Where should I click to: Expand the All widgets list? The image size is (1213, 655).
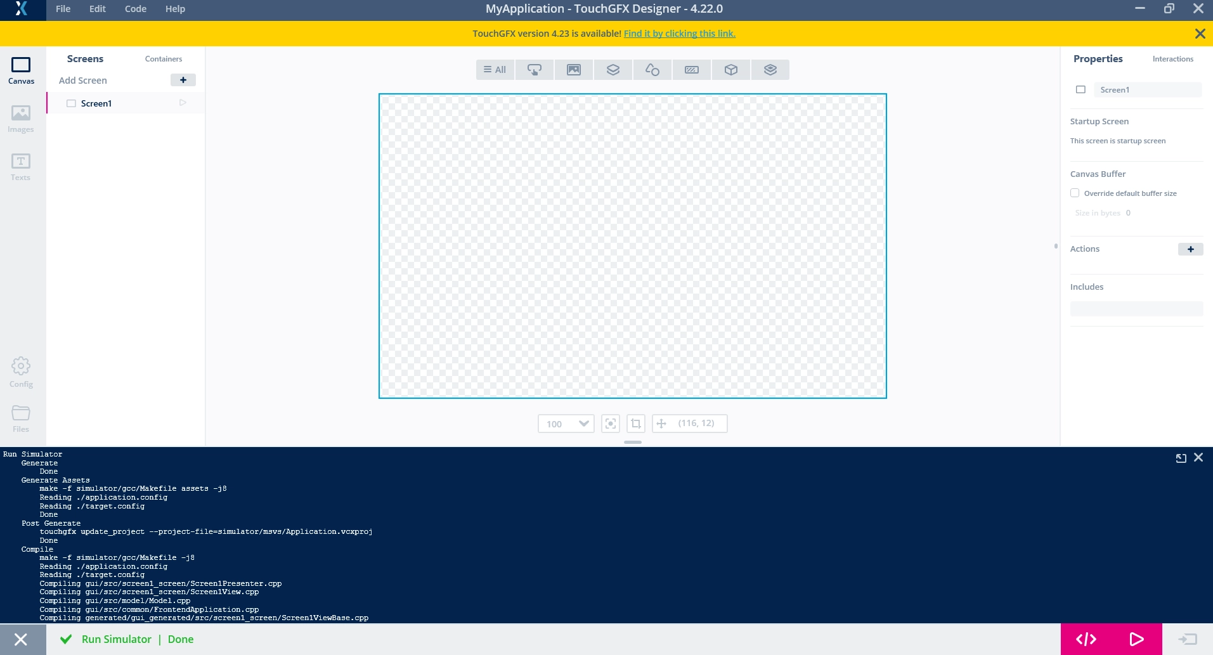495,70
